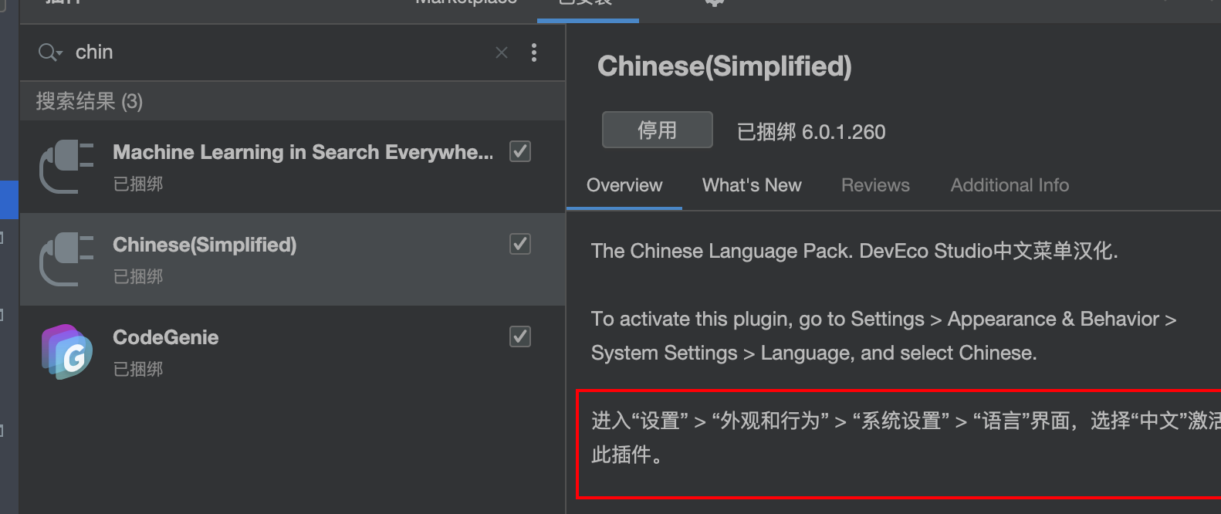Click the CodeGenie plugin logo icon
This screenshot has width=1221, height=514.
(67, 352)
